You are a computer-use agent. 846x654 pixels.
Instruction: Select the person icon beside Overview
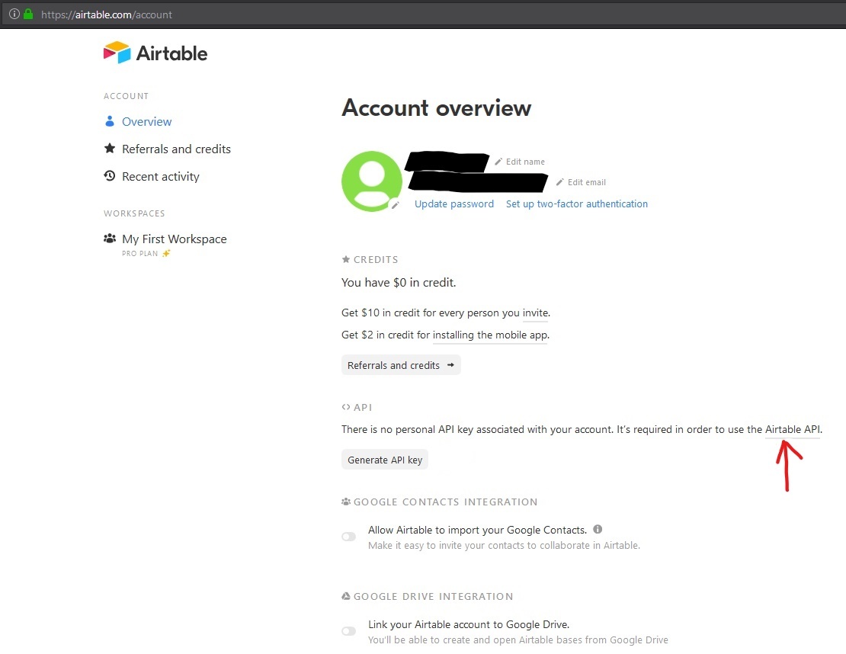click(x=109, y=121)
